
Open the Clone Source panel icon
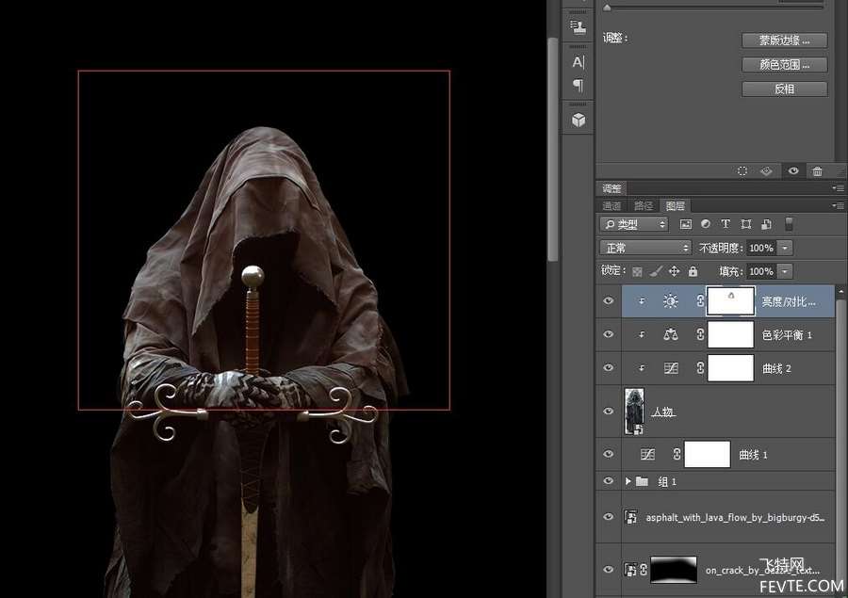pos(579,27)
